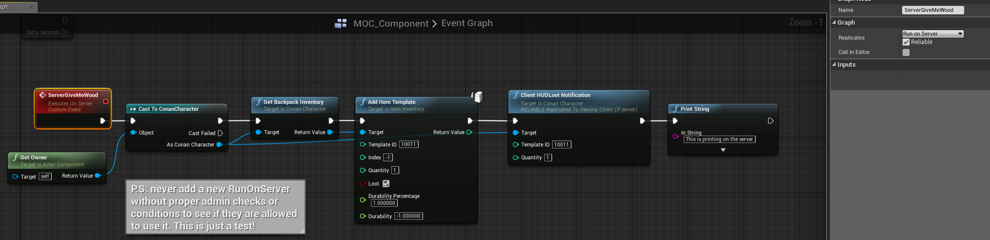
Task: Click the Cast To ConanCharacter cast arrow icon
Action: pyautogui.click(x=133, y=109)
